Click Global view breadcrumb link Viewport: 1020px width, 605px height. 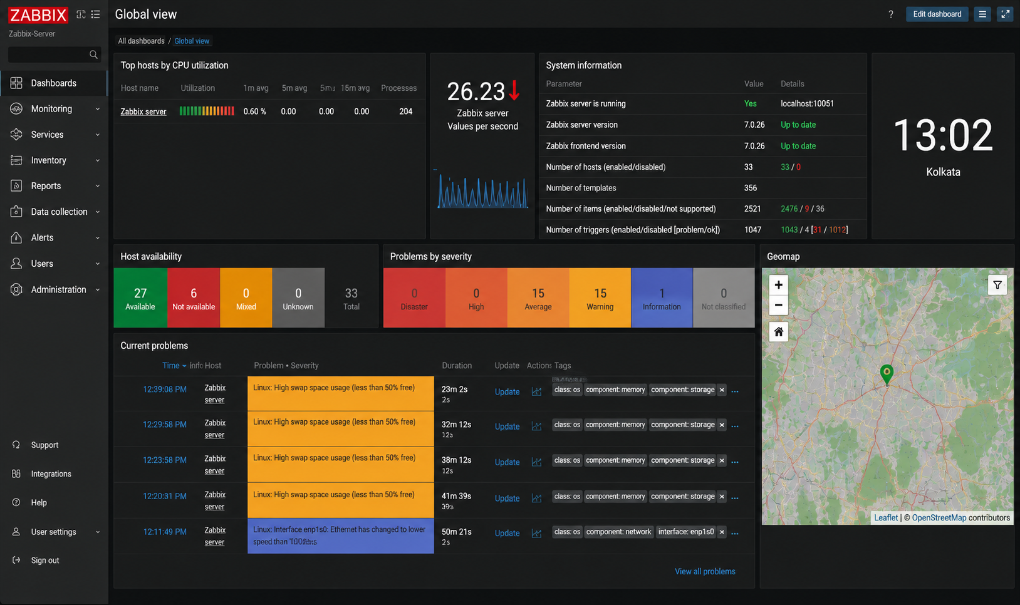tap(192, 41)
